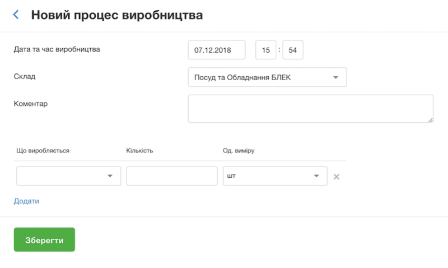The image size is (448, 268).
Task: Remove the product row with X icon
Action: click(337, 177)
